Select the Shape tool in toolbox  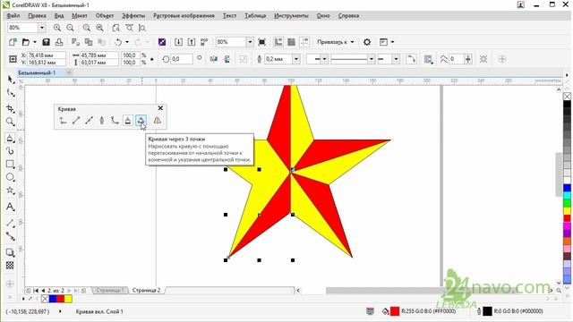tap(10, 93)
